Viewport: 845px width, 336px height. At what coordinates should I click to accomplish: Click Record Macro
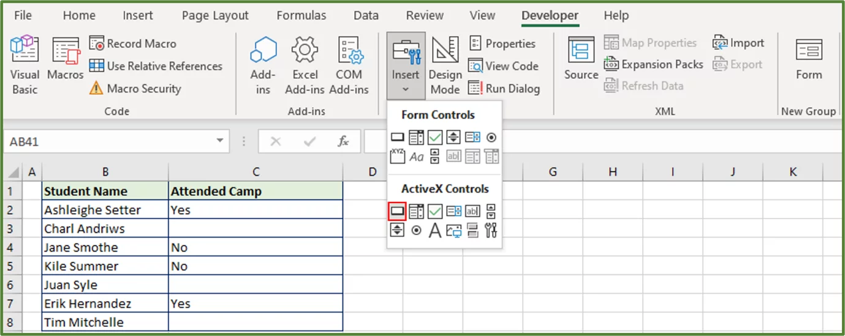click(133, 43)
